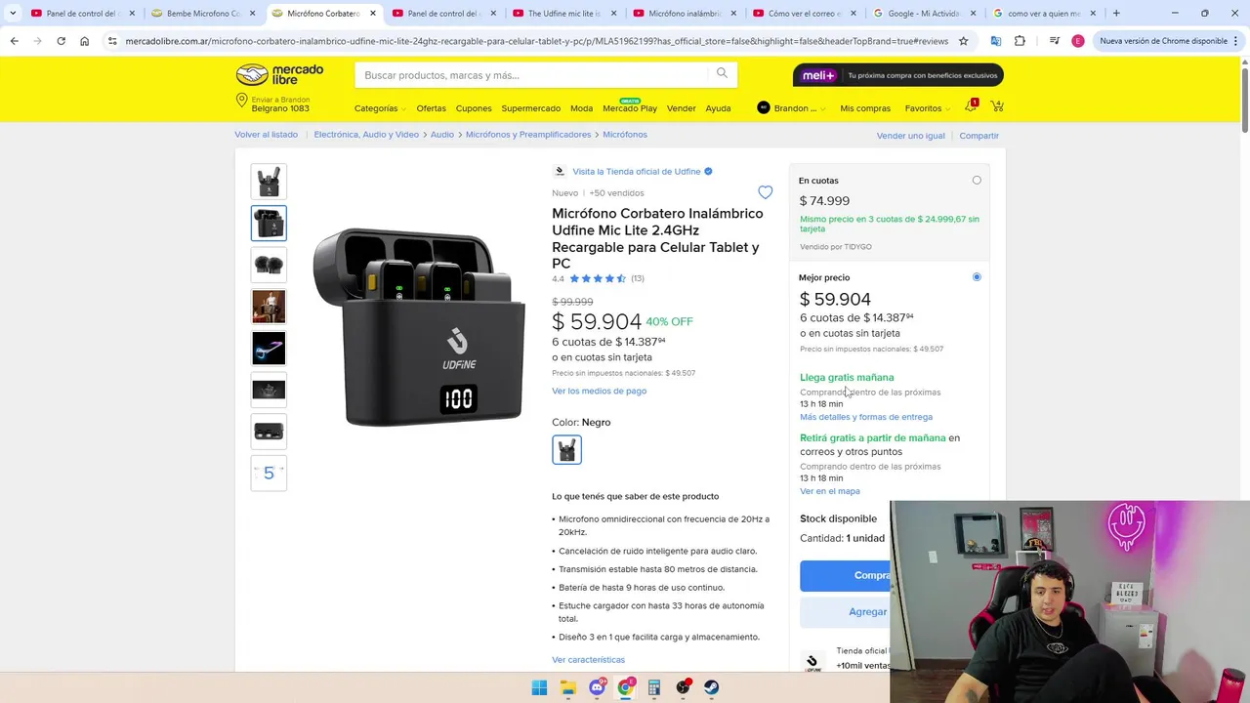Expand the Favoritos dropdown
This screenshot has height=703, width=1250.
click(x=928, y=108)
